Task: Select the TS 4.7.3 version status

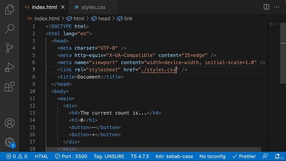Action: point(140,157)
